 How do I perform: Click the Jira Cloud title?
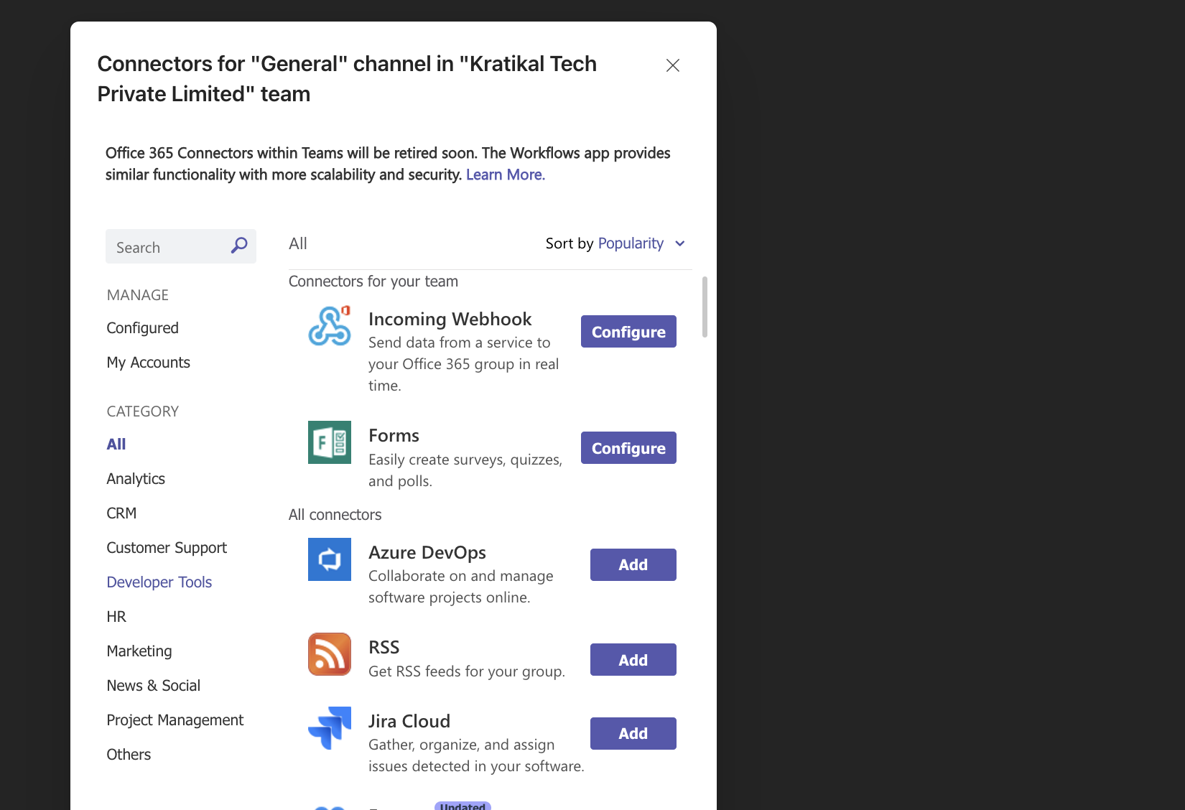409,721
